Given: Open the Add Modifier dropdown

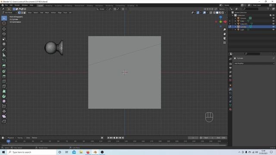Looking at the screenshot, I should click(x=254, y=63).
